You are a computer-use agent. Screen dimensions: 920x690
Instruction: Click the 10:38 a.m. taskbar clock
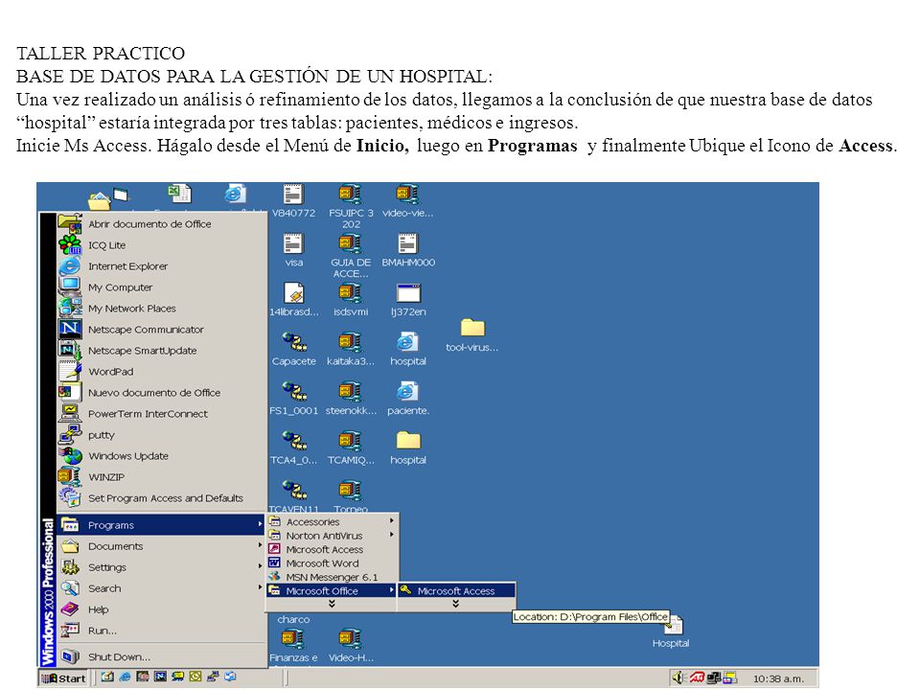[x=778, y=678]
